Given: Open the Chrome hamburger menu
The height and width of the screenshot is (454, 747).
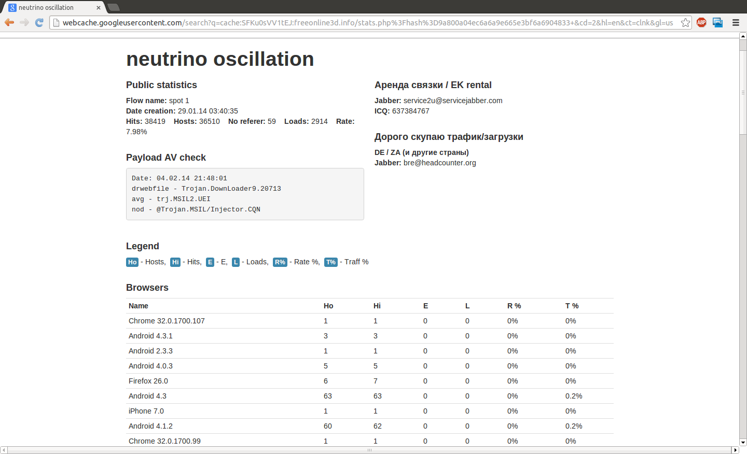Looking at the screenshot, I should 736,22.
